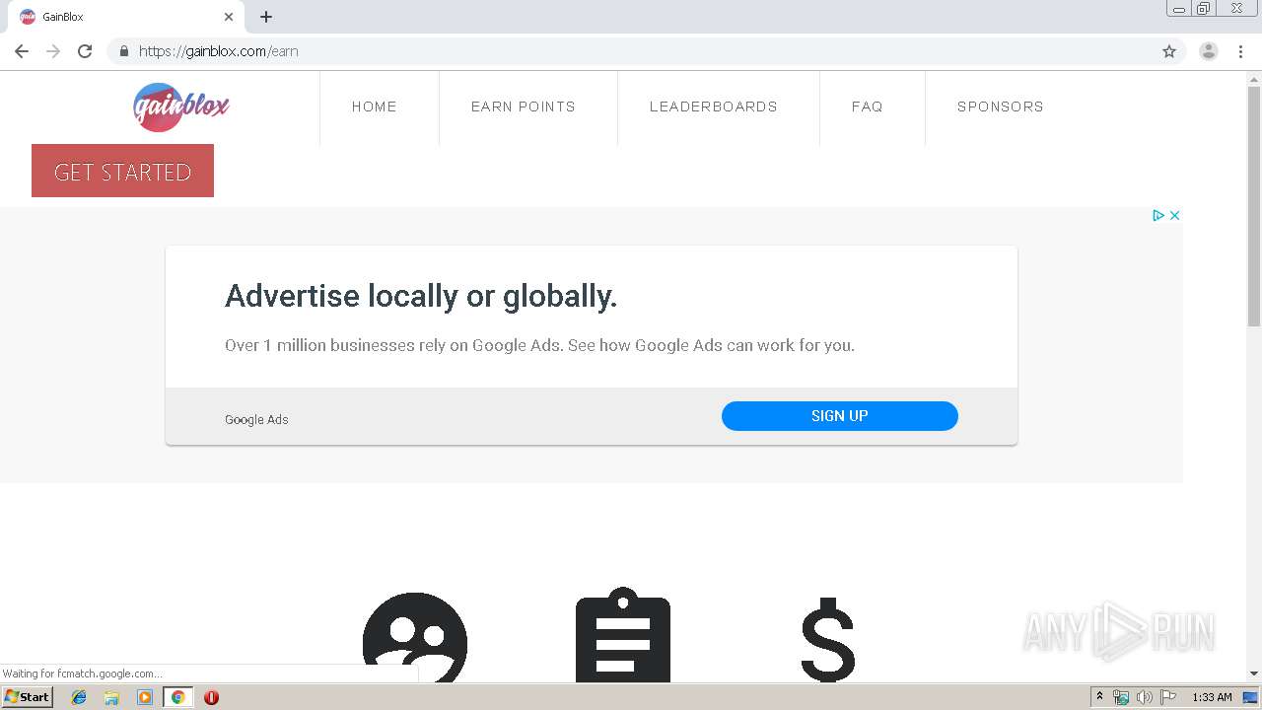Switch to Chrome in taskbar

point(178,697)
